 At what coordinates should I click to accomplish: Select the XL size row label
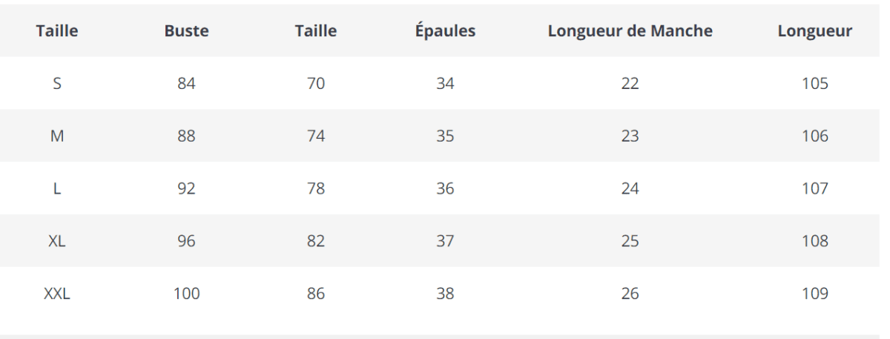57,242
